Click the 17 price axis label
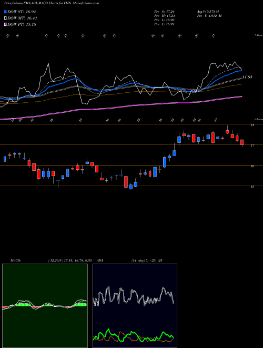This screenshot has height=348, width=263. click(252, 146)
